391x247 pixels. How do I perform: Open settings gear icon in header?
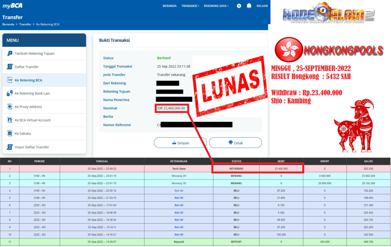[x=239, y=6]
